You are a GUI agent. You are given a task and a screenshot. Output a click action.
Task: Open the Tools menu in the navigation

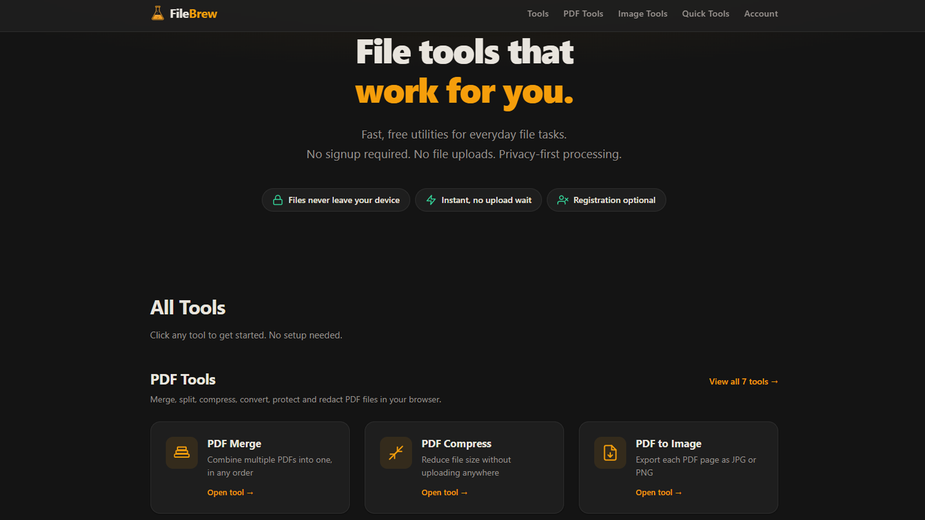point(538,13)
